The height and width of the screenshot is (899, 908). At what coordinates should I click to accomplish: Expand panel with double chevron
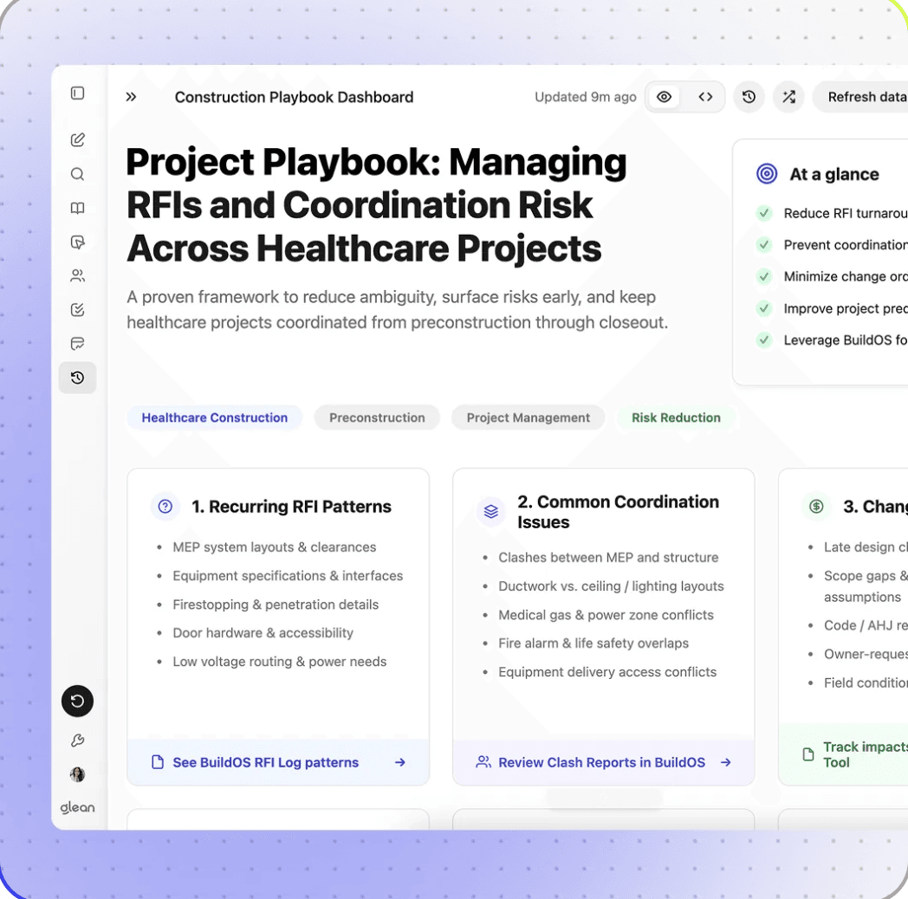click(132, 97)
